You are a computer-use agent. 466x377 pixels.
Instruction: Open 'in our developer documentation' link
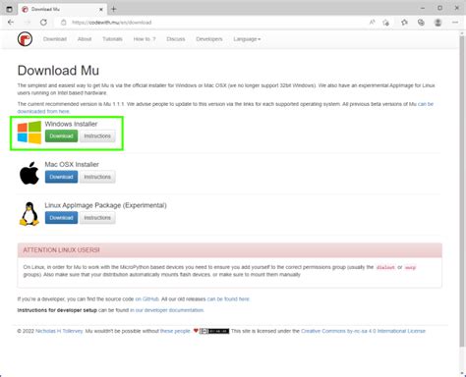(166, 310)
